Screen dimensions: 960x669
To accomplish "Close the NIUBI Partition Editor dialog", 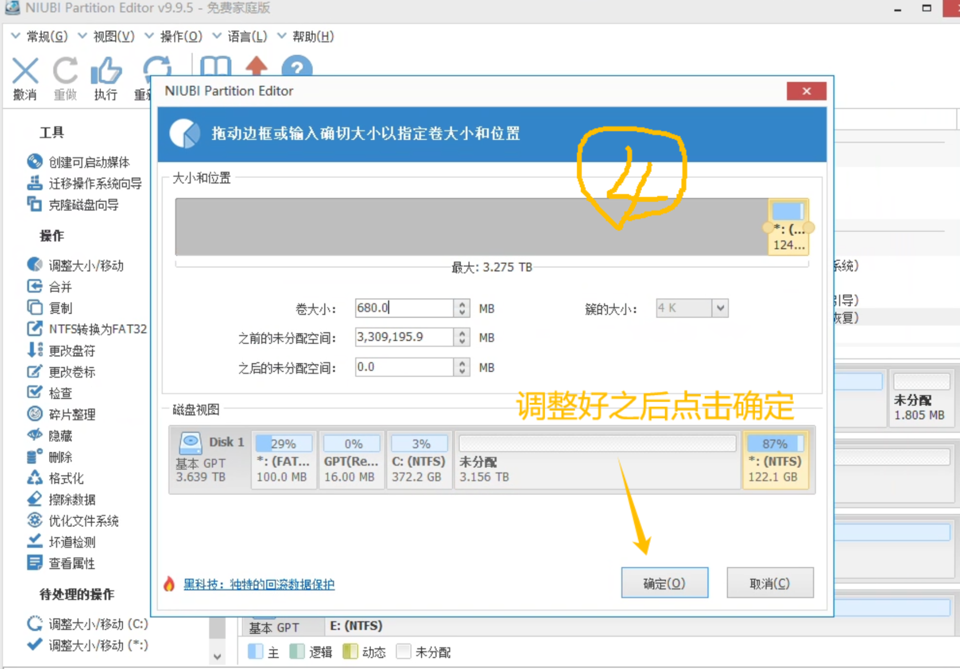I will [806, 91].
